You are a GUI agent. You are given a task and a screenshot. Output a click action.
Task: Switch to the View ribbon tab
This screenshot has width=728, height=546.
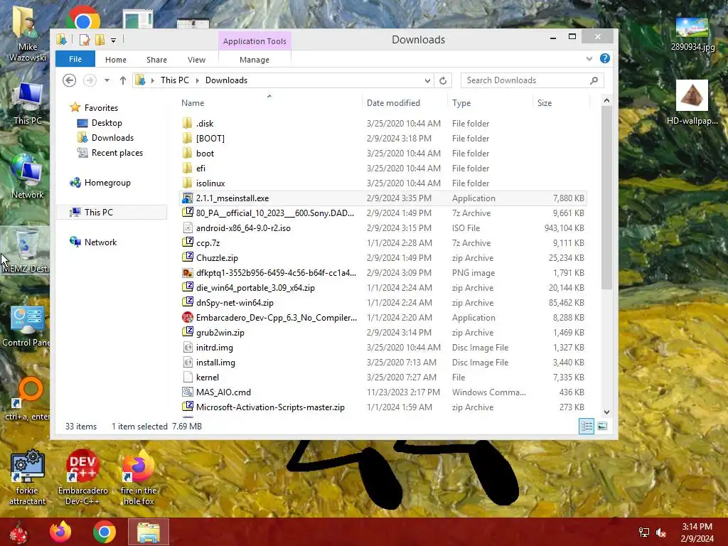point(196,60)
